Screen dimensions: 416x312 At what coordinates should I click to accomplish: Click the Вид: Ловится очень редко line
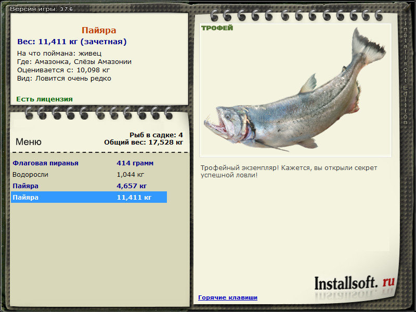64,79
